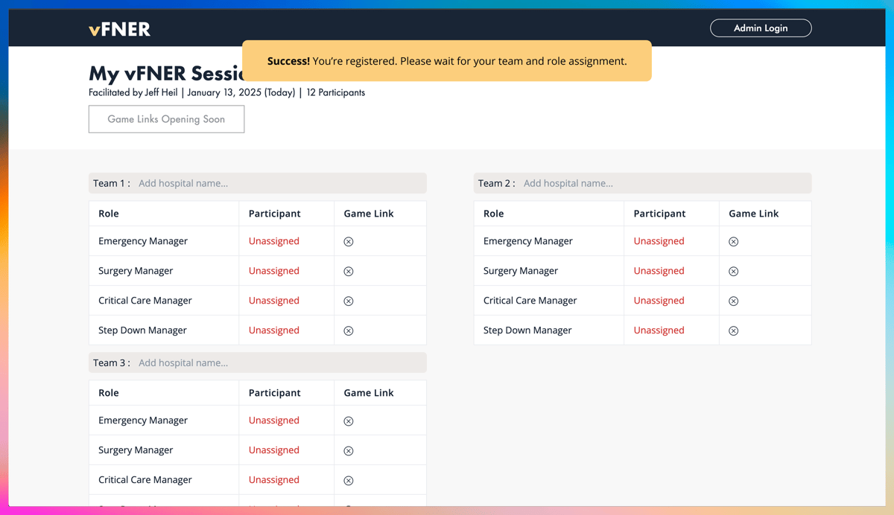Click Step Down Manager role in Team 2

point(527,330)
